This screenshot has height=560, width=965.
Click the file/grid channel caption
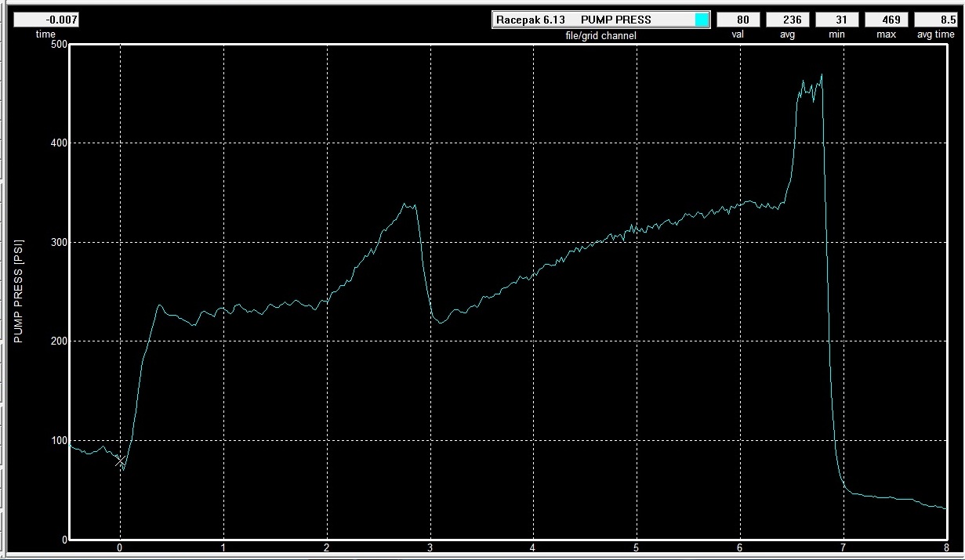tap(601, 34)
